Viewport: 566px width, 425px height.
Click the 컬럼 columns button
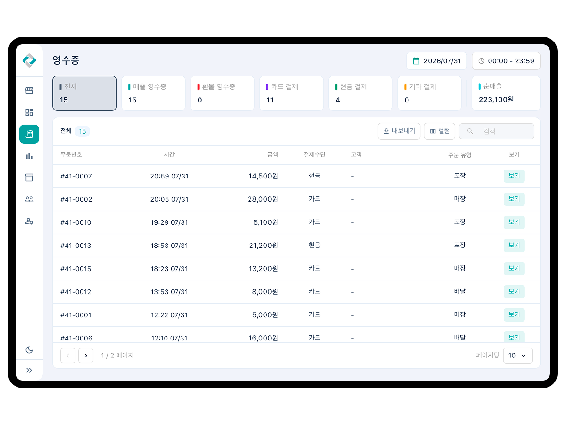pos(440,131)
